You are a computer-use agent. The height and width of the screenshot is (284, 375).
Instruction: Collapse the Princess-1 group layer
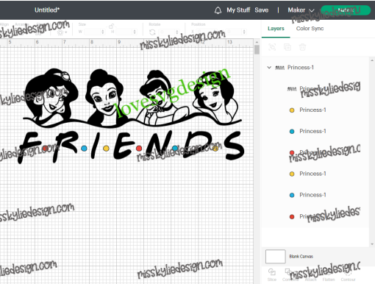(x=269, y=67)
